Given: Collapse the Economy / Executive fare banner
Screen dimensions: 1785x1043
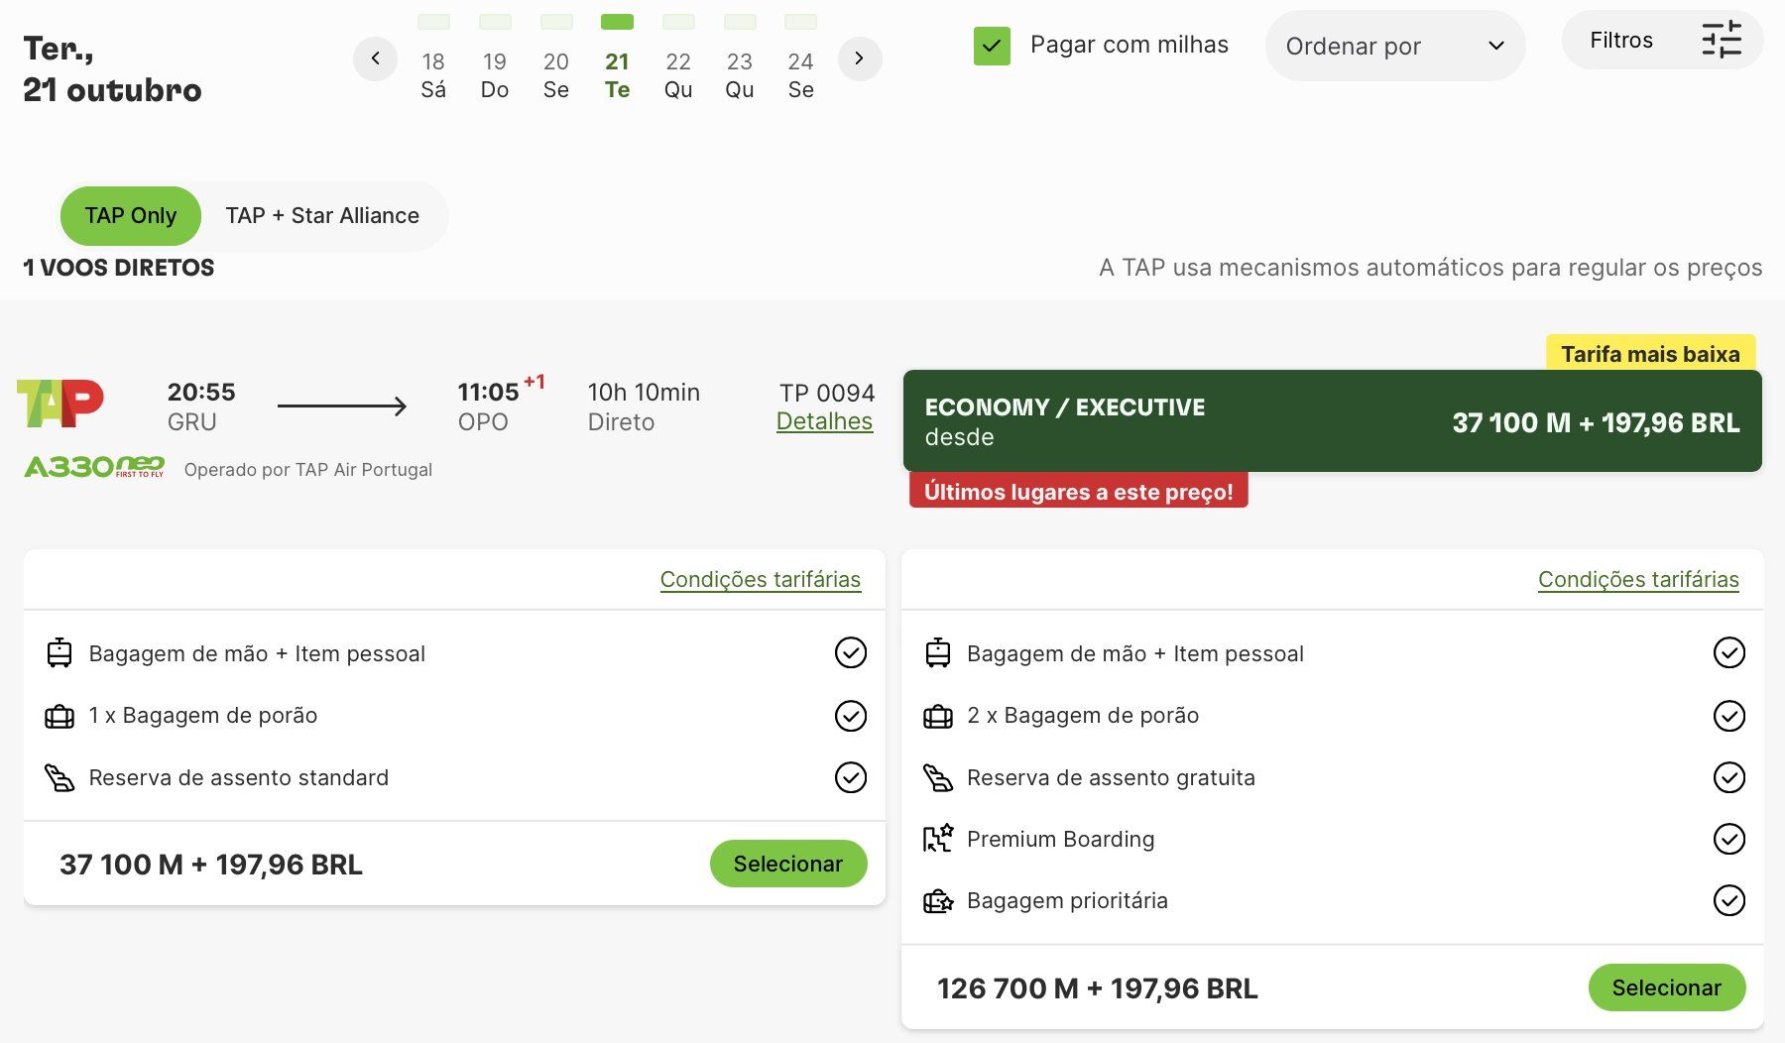Looking at the screenshot, I should pos(1332,421).
